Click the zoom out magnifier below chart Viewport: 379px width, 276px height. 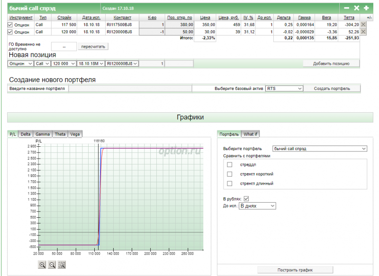coord(52,265)
